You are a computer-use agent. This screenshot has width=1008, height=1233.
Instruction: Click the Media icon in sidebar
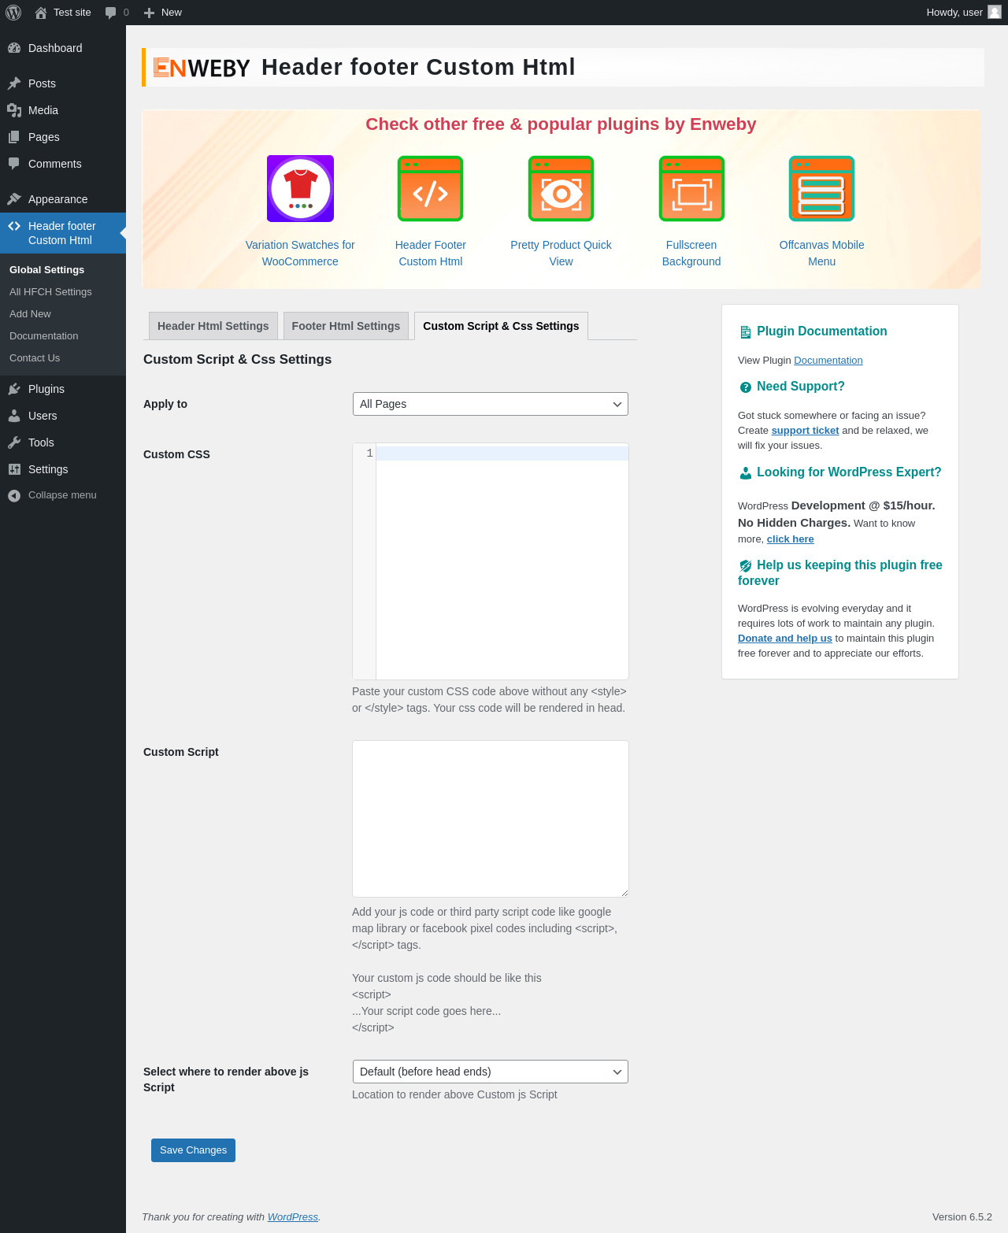tap(14, 110)
